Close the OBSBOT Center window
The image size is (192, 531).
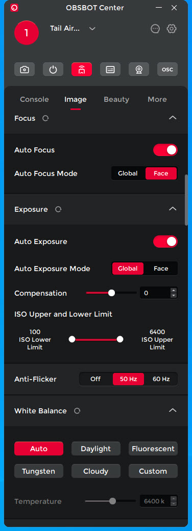174,8
